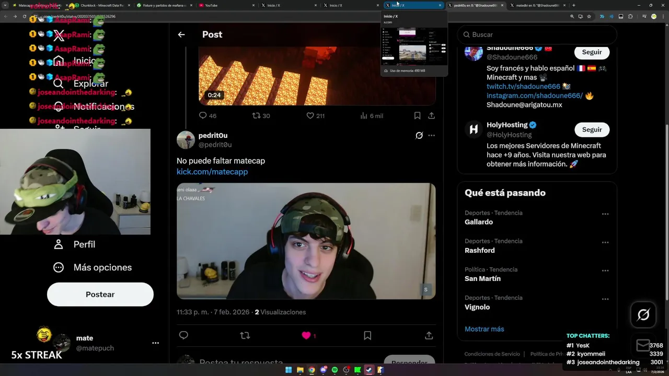Share pedrit0u's matecap post
The height and width of the screenshot is (376, 669).
[429, 335]
